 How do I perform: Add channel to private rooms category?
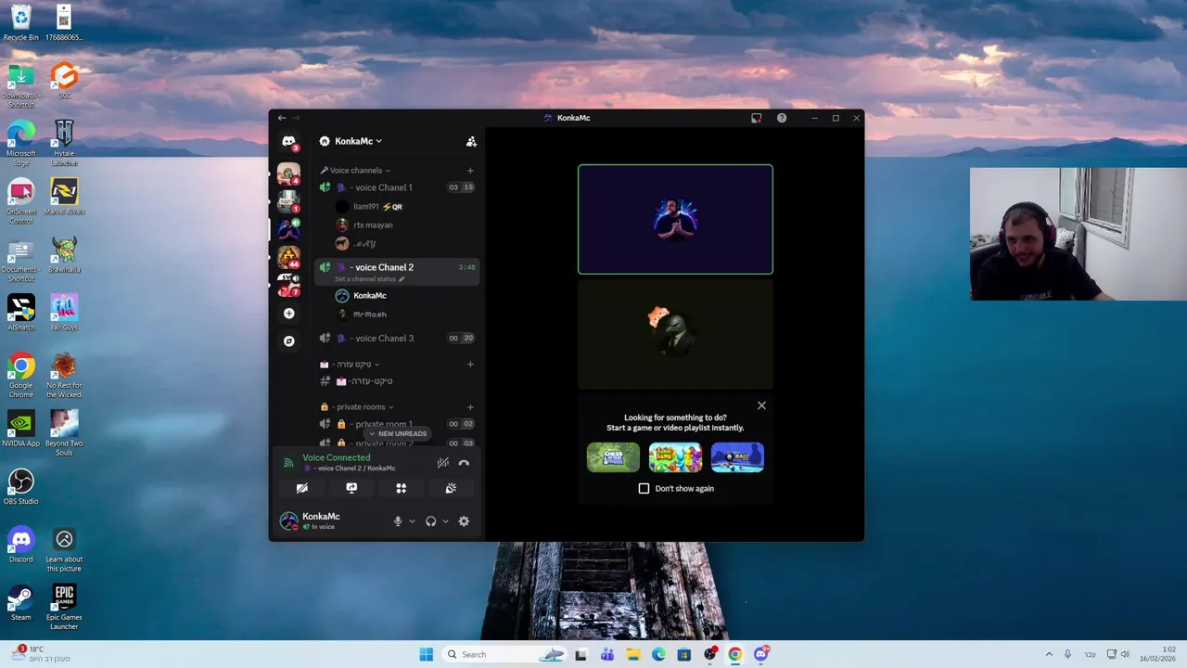[470, 407]
